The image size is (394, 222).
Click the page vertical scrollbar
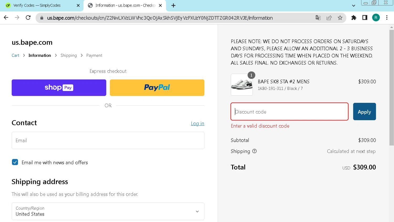(392, 87)
